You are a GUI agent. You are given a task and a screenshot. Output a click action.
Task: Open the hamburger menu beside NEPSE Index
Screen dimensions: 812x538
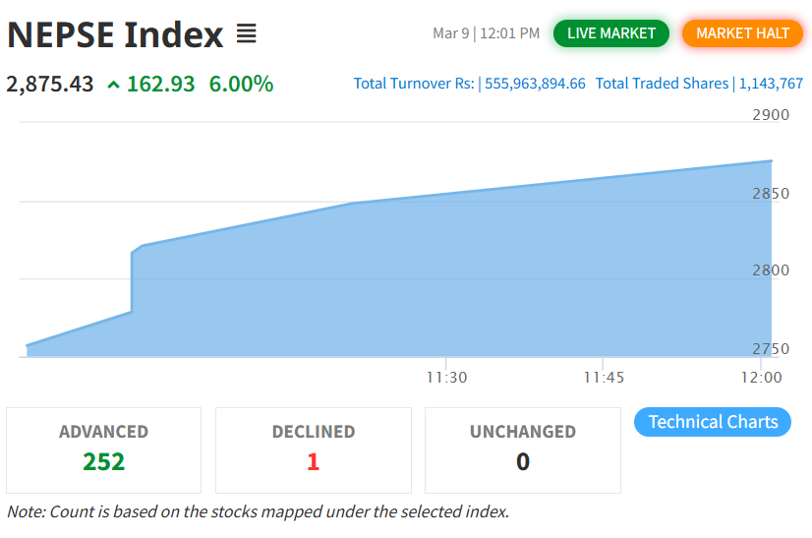pos(246,34)
